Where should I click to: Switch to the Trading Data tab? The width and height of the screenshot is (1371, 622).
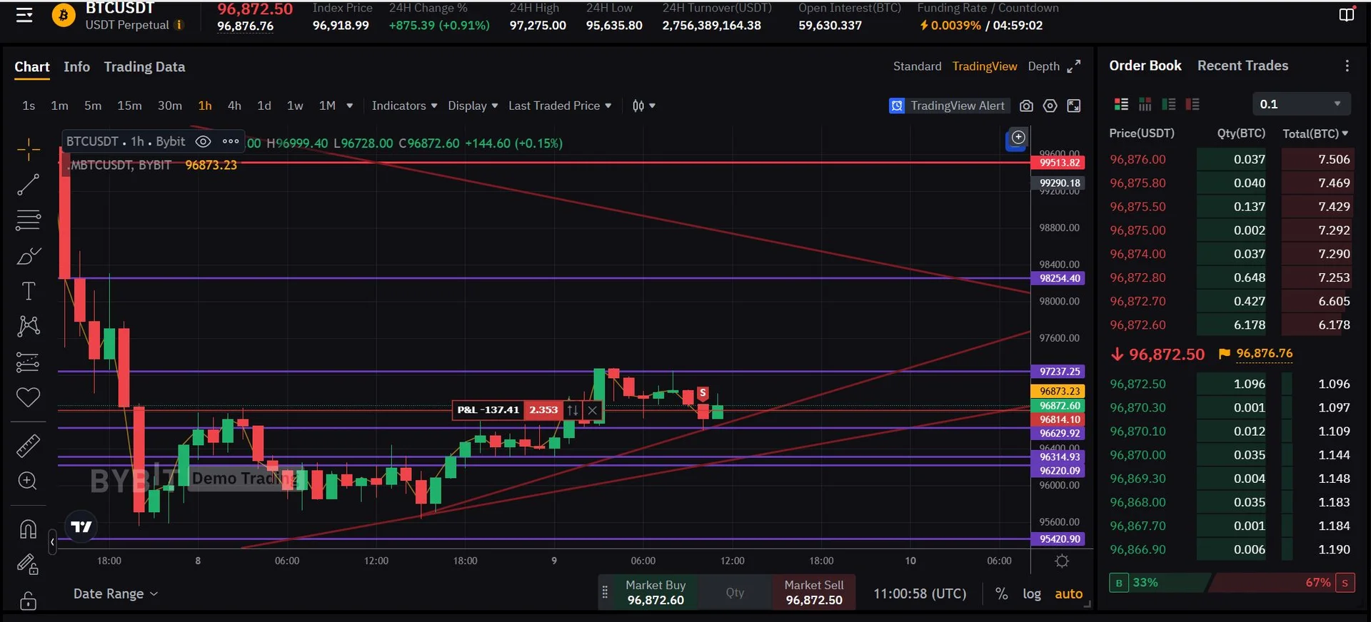(x=144, y=66)
